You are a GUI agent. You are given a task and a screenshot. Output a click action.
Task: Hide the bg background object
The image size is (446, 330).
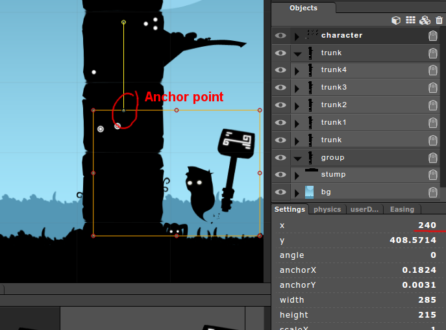(280, 192)
